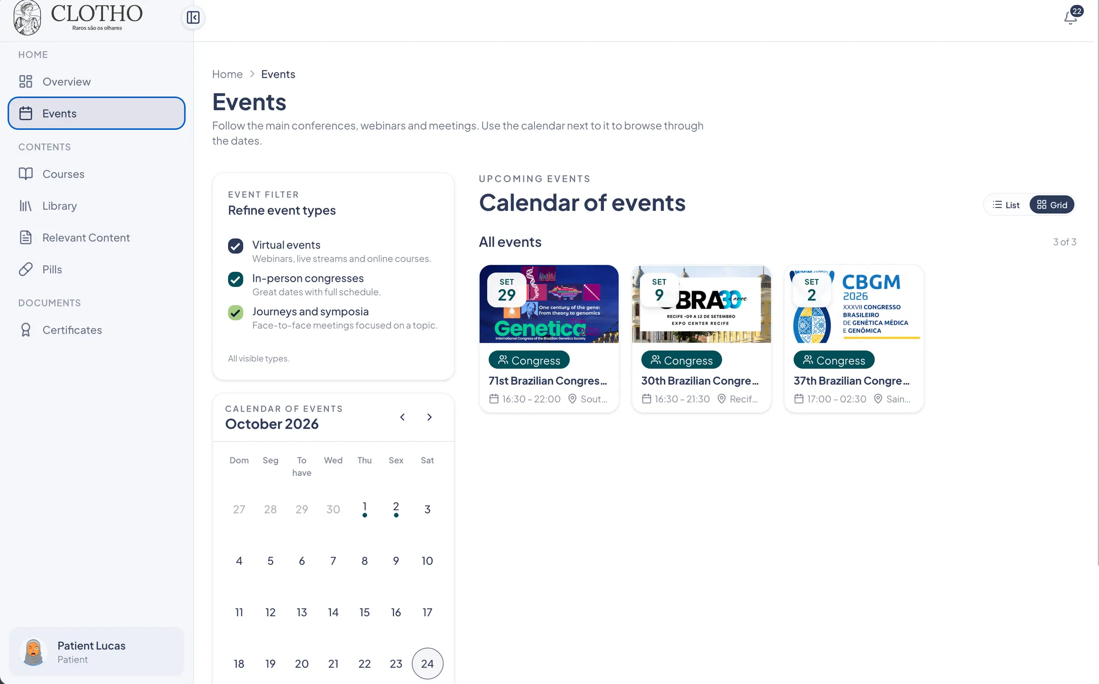1099x684 pixels.
Task: Click the Pills capsule icon
Action: 26,269
